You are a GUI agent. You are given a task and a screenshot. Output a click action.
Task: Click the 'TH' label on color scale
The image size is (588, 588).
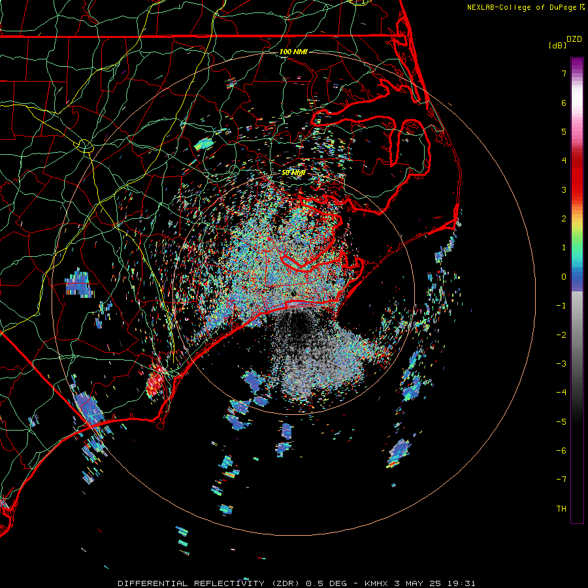tap(561, 509)
